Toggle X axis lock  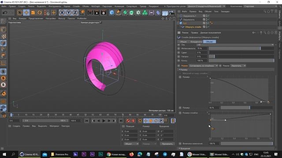point(62,13)
